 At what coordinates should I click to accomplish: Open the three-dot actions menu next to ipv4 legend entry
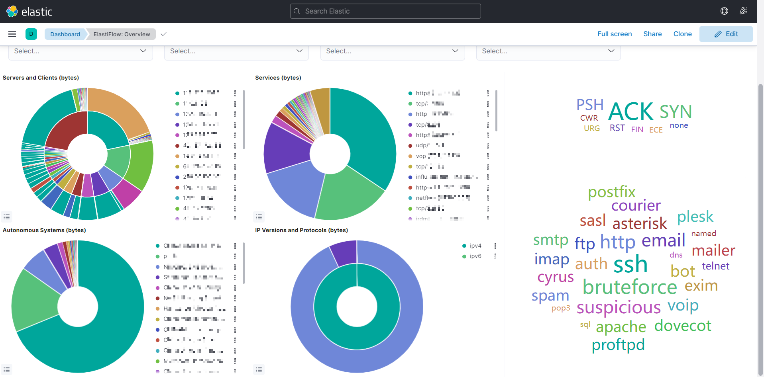click(x=496, y=246)
